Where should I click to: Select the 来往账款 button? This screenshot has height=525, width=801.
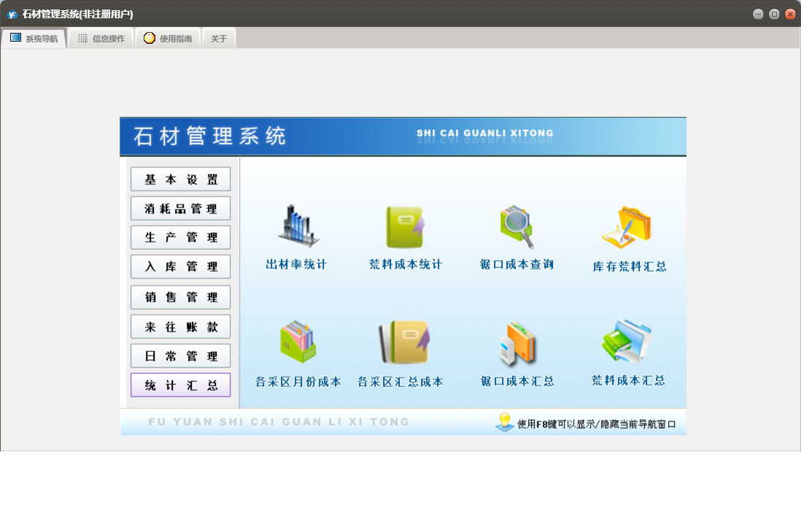pos(180,326)
